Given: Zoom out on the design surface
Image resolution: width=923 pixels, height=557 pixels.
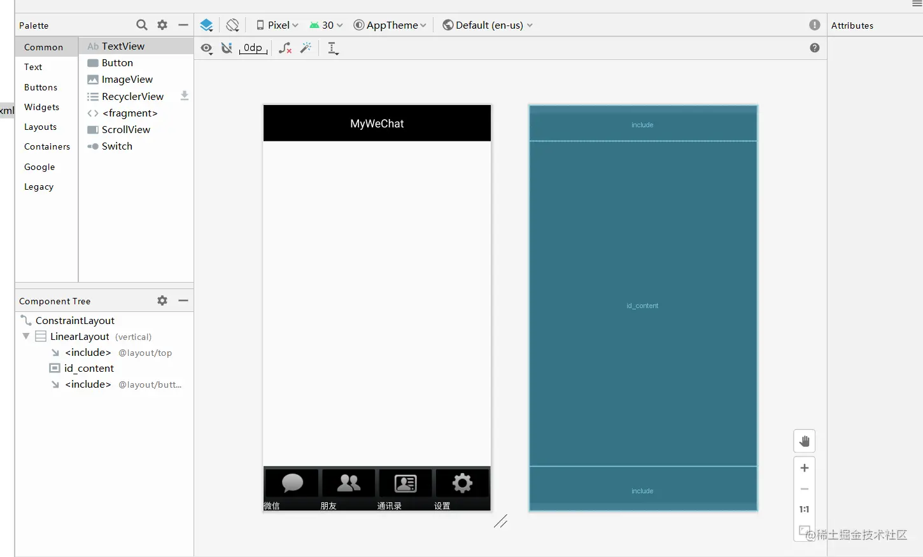Looking at the screenshot, I should click(x=805, y=489).
